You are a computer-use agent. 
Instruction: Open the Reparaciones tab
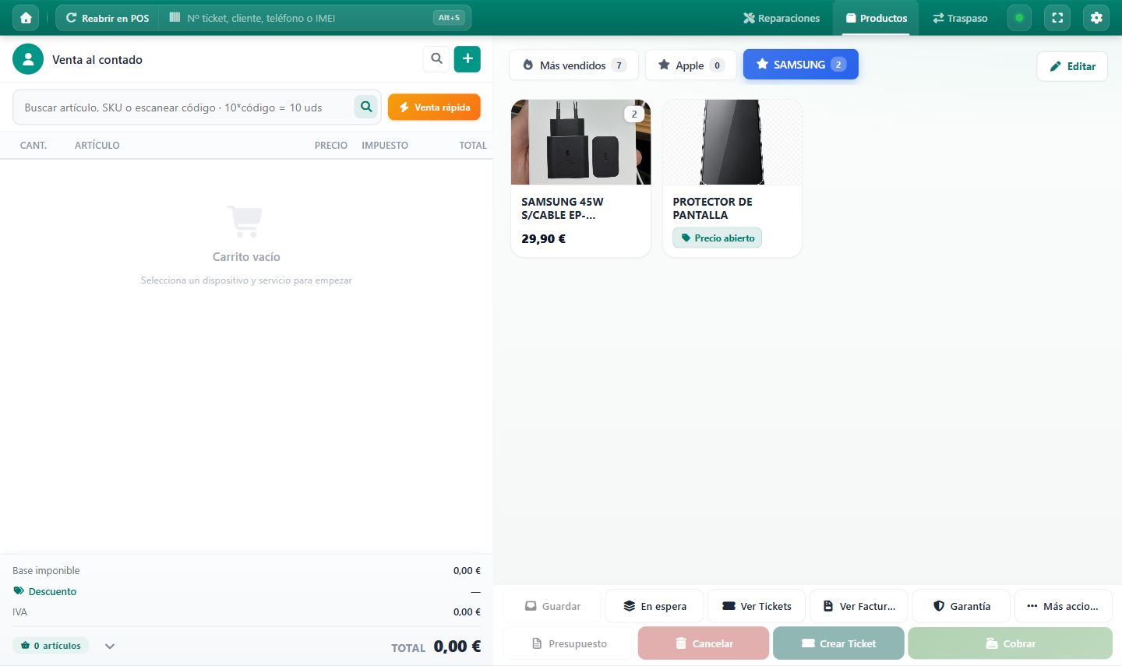click(x=782, y=18)
